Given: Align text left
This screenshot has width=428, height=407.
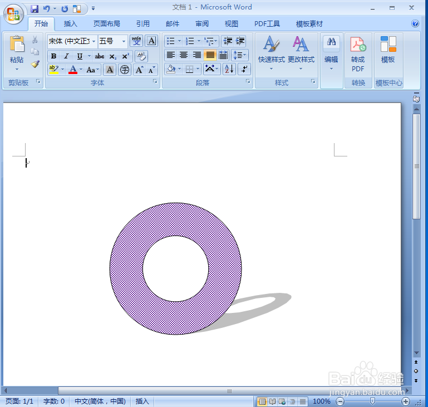Looking at the screenshot, I should click(x=171, y=55).
